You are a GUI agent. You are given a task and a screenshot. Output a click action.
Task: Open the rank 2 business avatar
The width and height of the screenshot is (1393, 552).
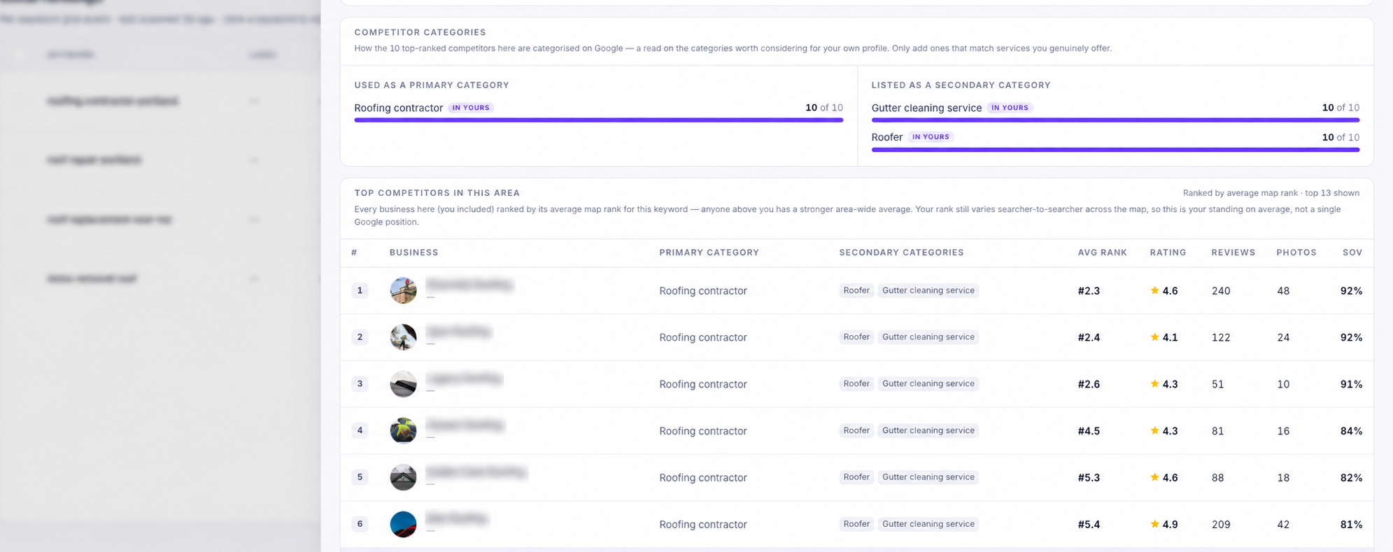(x=403, y=337)
